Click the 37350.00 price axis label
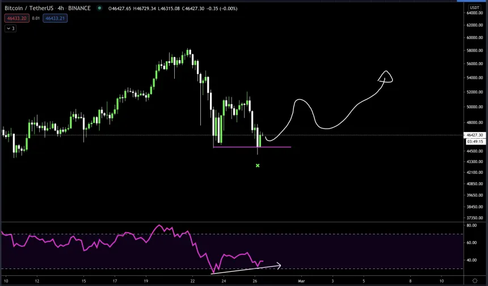Image resolution: width=488 pixels, height=286 pixels. point(474,218)
